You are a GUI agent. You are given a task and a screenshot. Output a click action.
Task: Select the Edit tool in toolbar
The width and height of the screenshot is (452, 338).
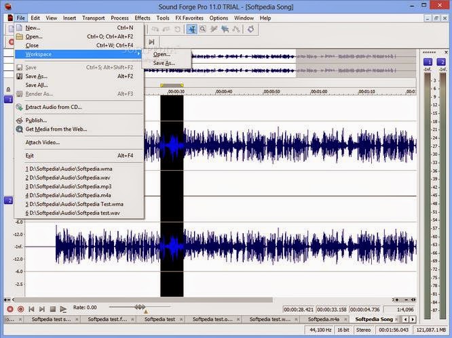click(x=191, y=29)
